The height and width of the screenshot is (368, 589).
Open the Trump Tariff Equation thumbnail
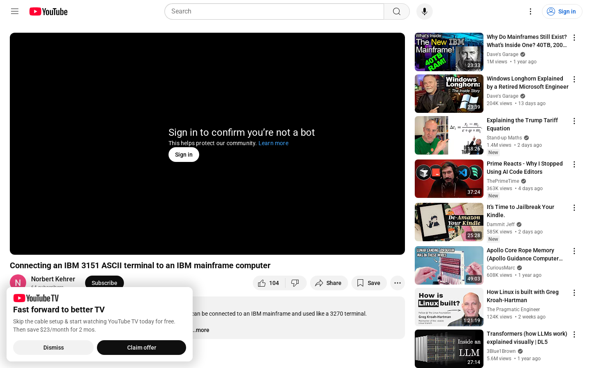coord(449,135)
